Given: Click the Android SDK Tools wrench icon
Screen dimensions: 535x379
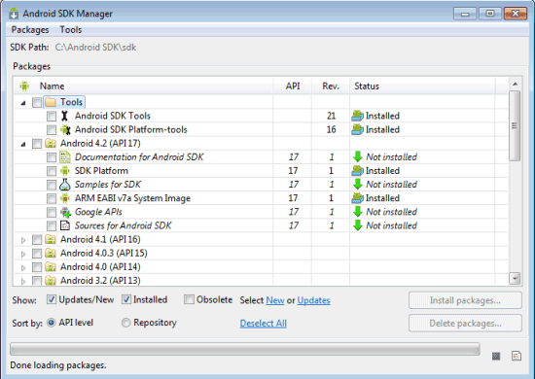Looking at the screenshot, I should point(64,116).
